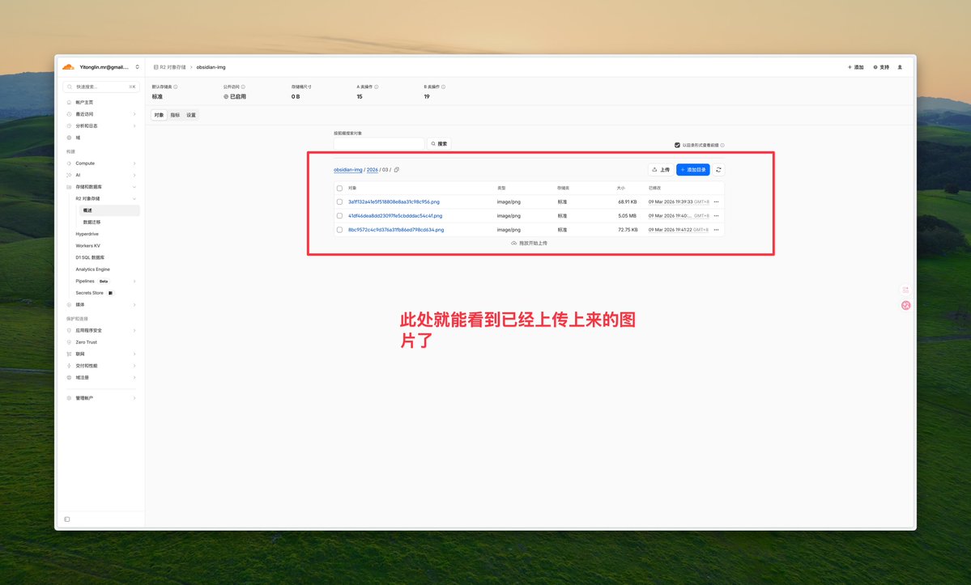Open Workers KV in the sidebar
971x585 pixels.
click(88, 245)
